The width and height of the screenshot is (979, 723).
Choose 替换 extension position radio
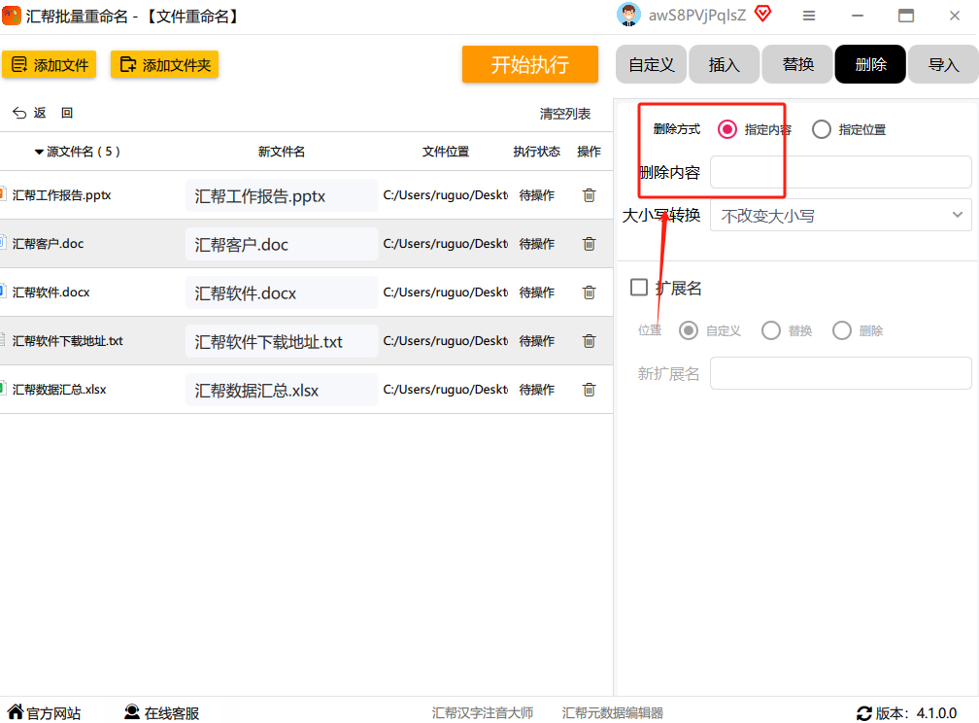[x=770, y=330]
